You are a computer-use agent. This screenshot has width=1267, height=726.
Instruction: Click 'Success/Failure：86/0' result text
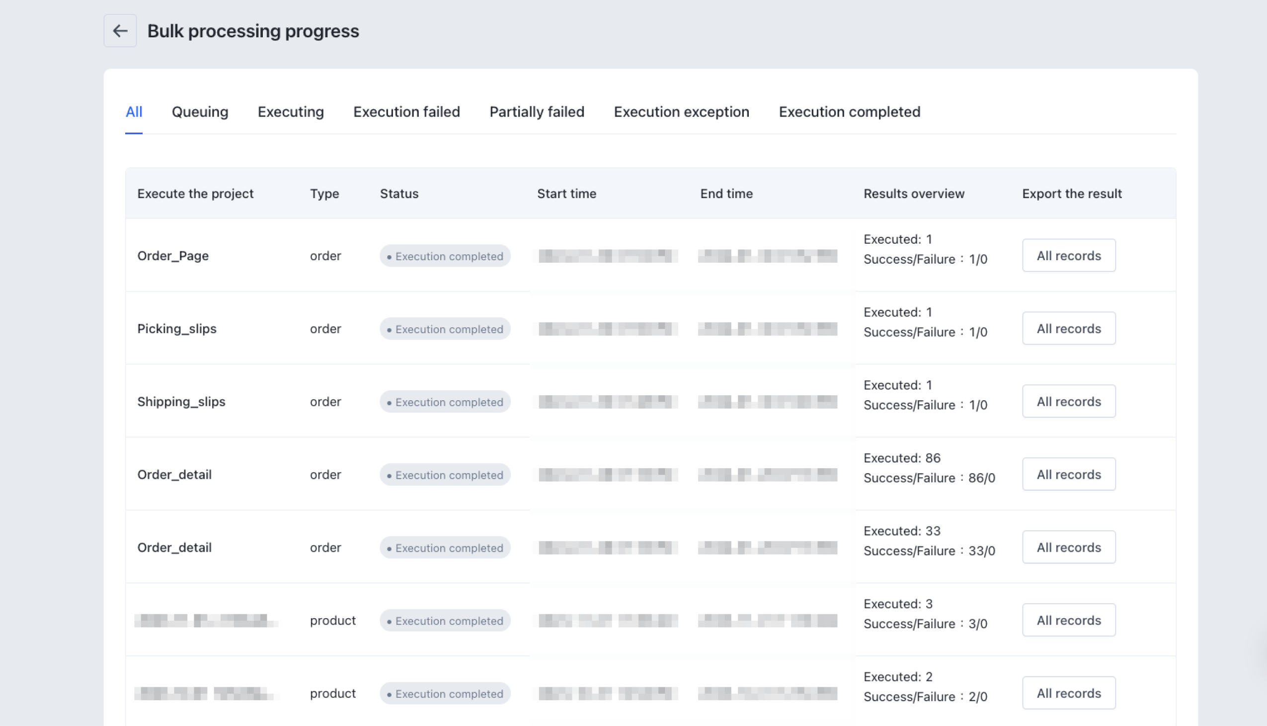click(929, 478)
